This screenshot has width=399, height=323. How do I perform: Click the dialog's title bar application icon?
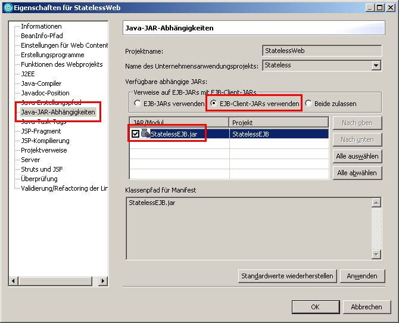click(x=8, y=8)
